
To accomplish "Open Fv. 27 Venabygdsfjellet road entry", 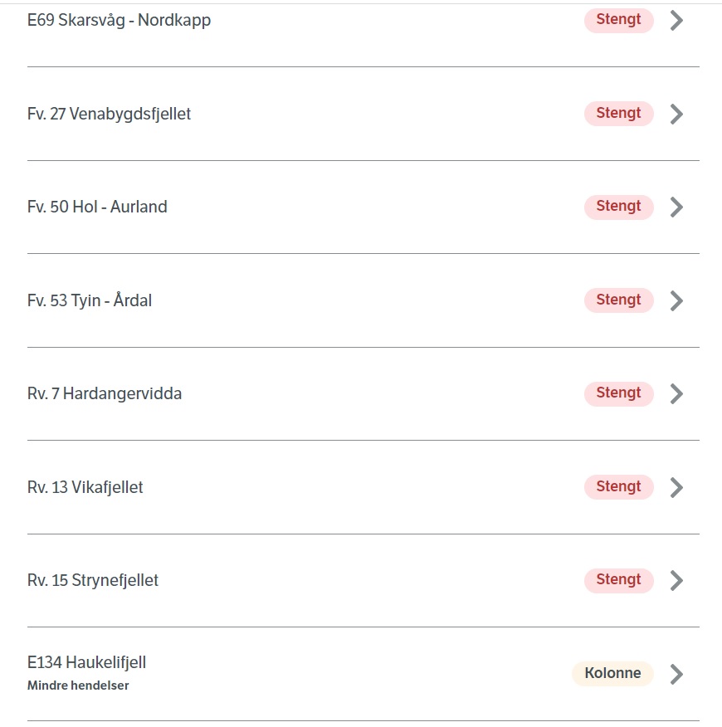I will click(x=109, y=114).
